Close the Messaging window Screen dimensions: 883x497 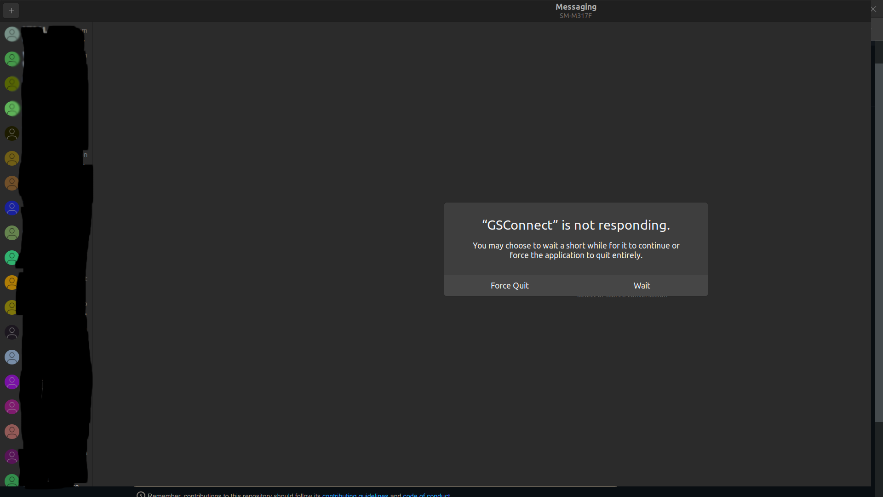tap(872, 9)
